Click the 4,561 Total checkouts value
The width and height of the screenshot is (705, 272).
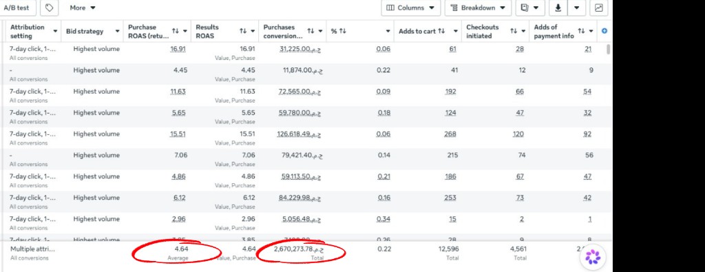[x=518, y=249]
